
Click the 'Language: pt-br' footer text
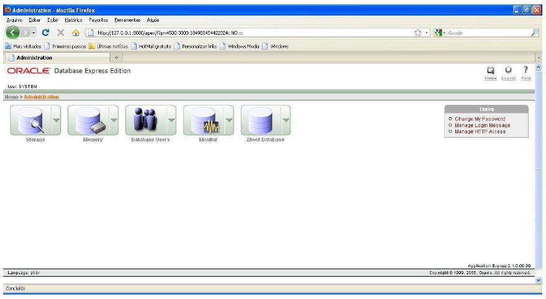point(24,273)
